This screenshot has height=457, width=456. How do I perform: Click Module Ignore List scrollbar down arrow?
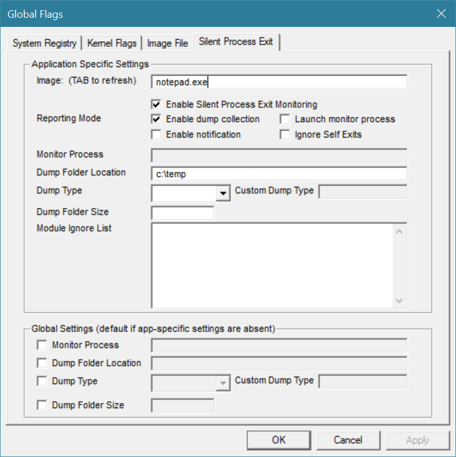point(399,301)
